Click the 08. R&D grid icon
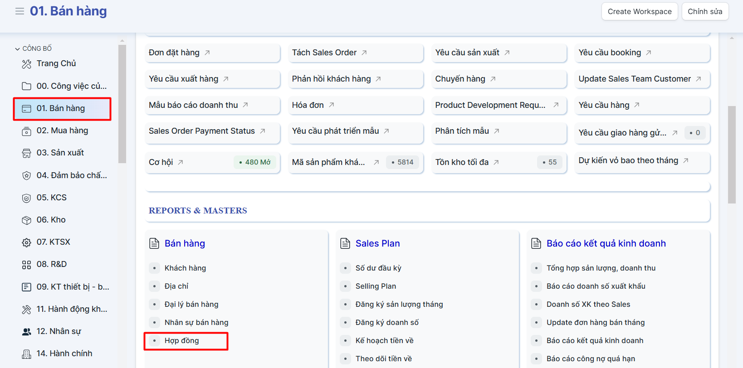Screen dimensions: 743x368 (x=27, y=265)
